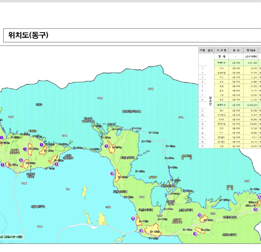Click the total area value 22,419,990

point(251,57)
